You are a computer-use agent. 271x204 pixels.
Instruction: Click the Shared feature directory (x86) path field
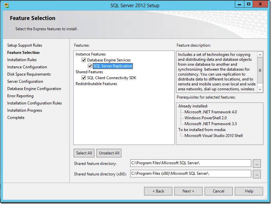[x=191, y=174]
